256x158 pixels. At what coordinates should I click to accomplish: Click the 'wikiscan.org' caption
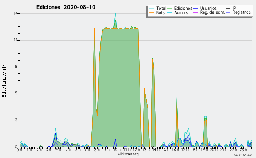tap(128, 154)
